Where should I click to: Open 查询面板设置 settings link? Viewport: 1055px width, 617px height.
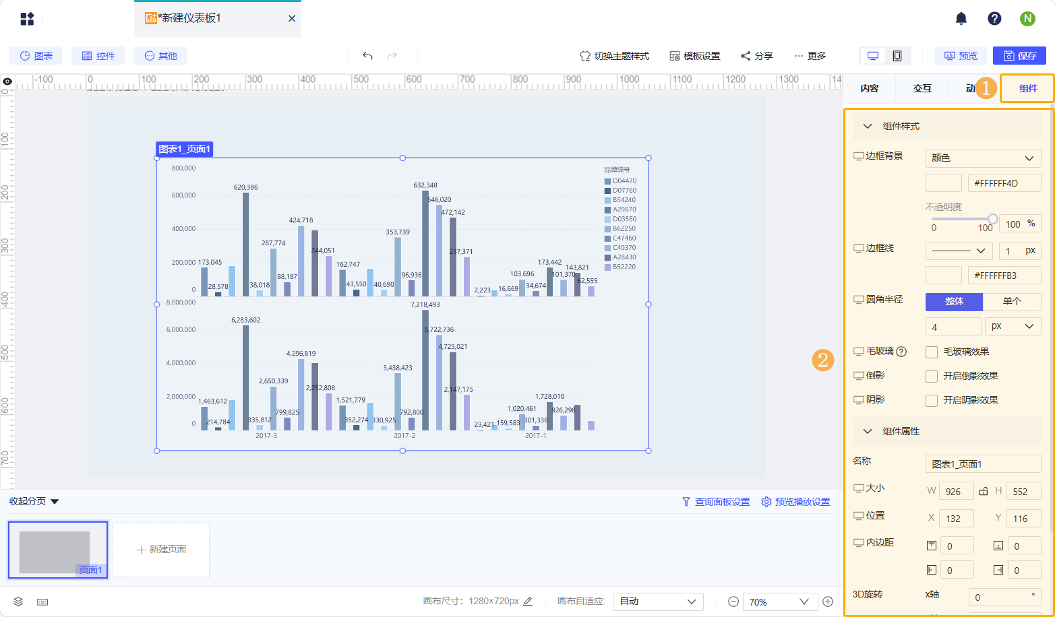click(715, 502)
